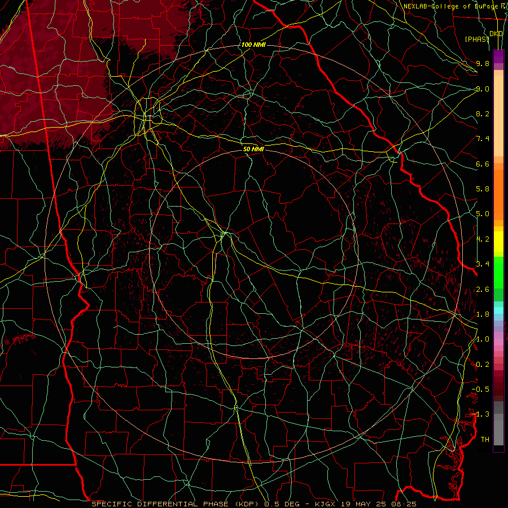Click the 2.6 scale value
The image size is (508, 508).
(483, 290)
